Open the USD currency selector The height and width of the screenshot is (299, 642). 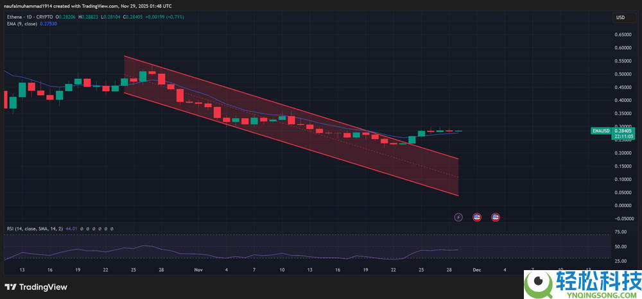pyautogui.click(x=620, y=17)
